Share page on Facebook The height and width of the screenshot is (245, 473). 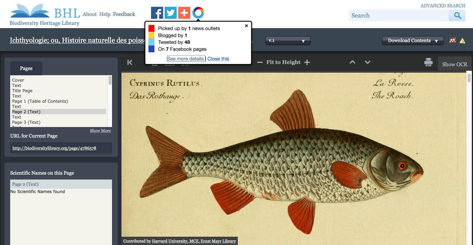click(157, 13)
